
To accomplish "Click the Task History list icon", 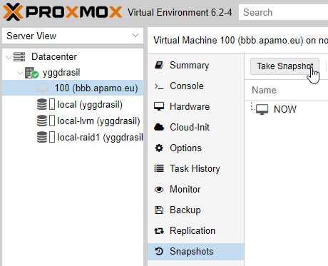I will pos(159,168).
